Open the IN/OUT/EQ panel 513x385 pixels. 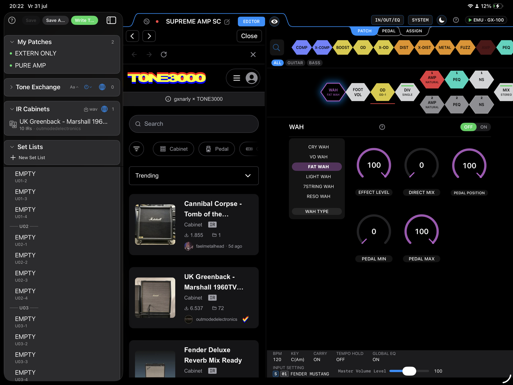pyautogui.click(x=387, y=20)
